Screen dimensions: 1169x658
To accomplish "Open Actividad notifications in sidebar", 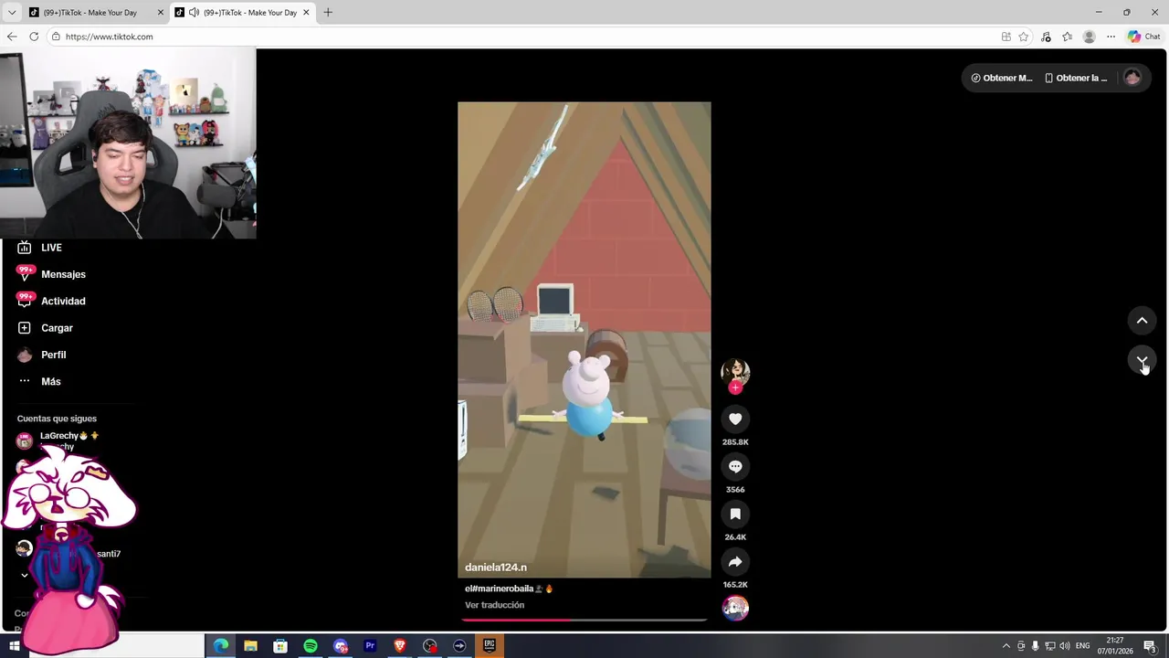I will (51, 301).
